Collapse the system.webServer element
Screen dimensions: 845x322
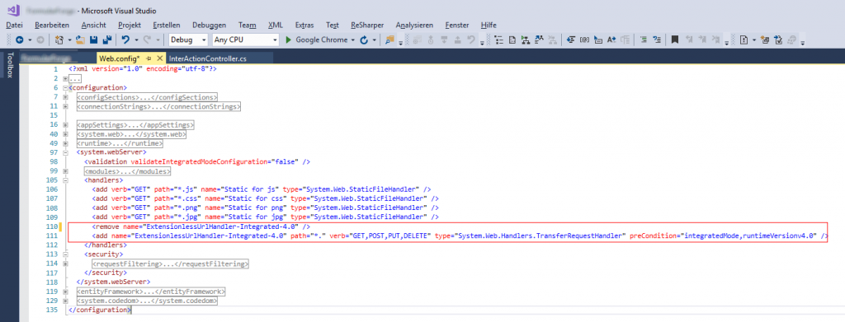click(66, 152)
